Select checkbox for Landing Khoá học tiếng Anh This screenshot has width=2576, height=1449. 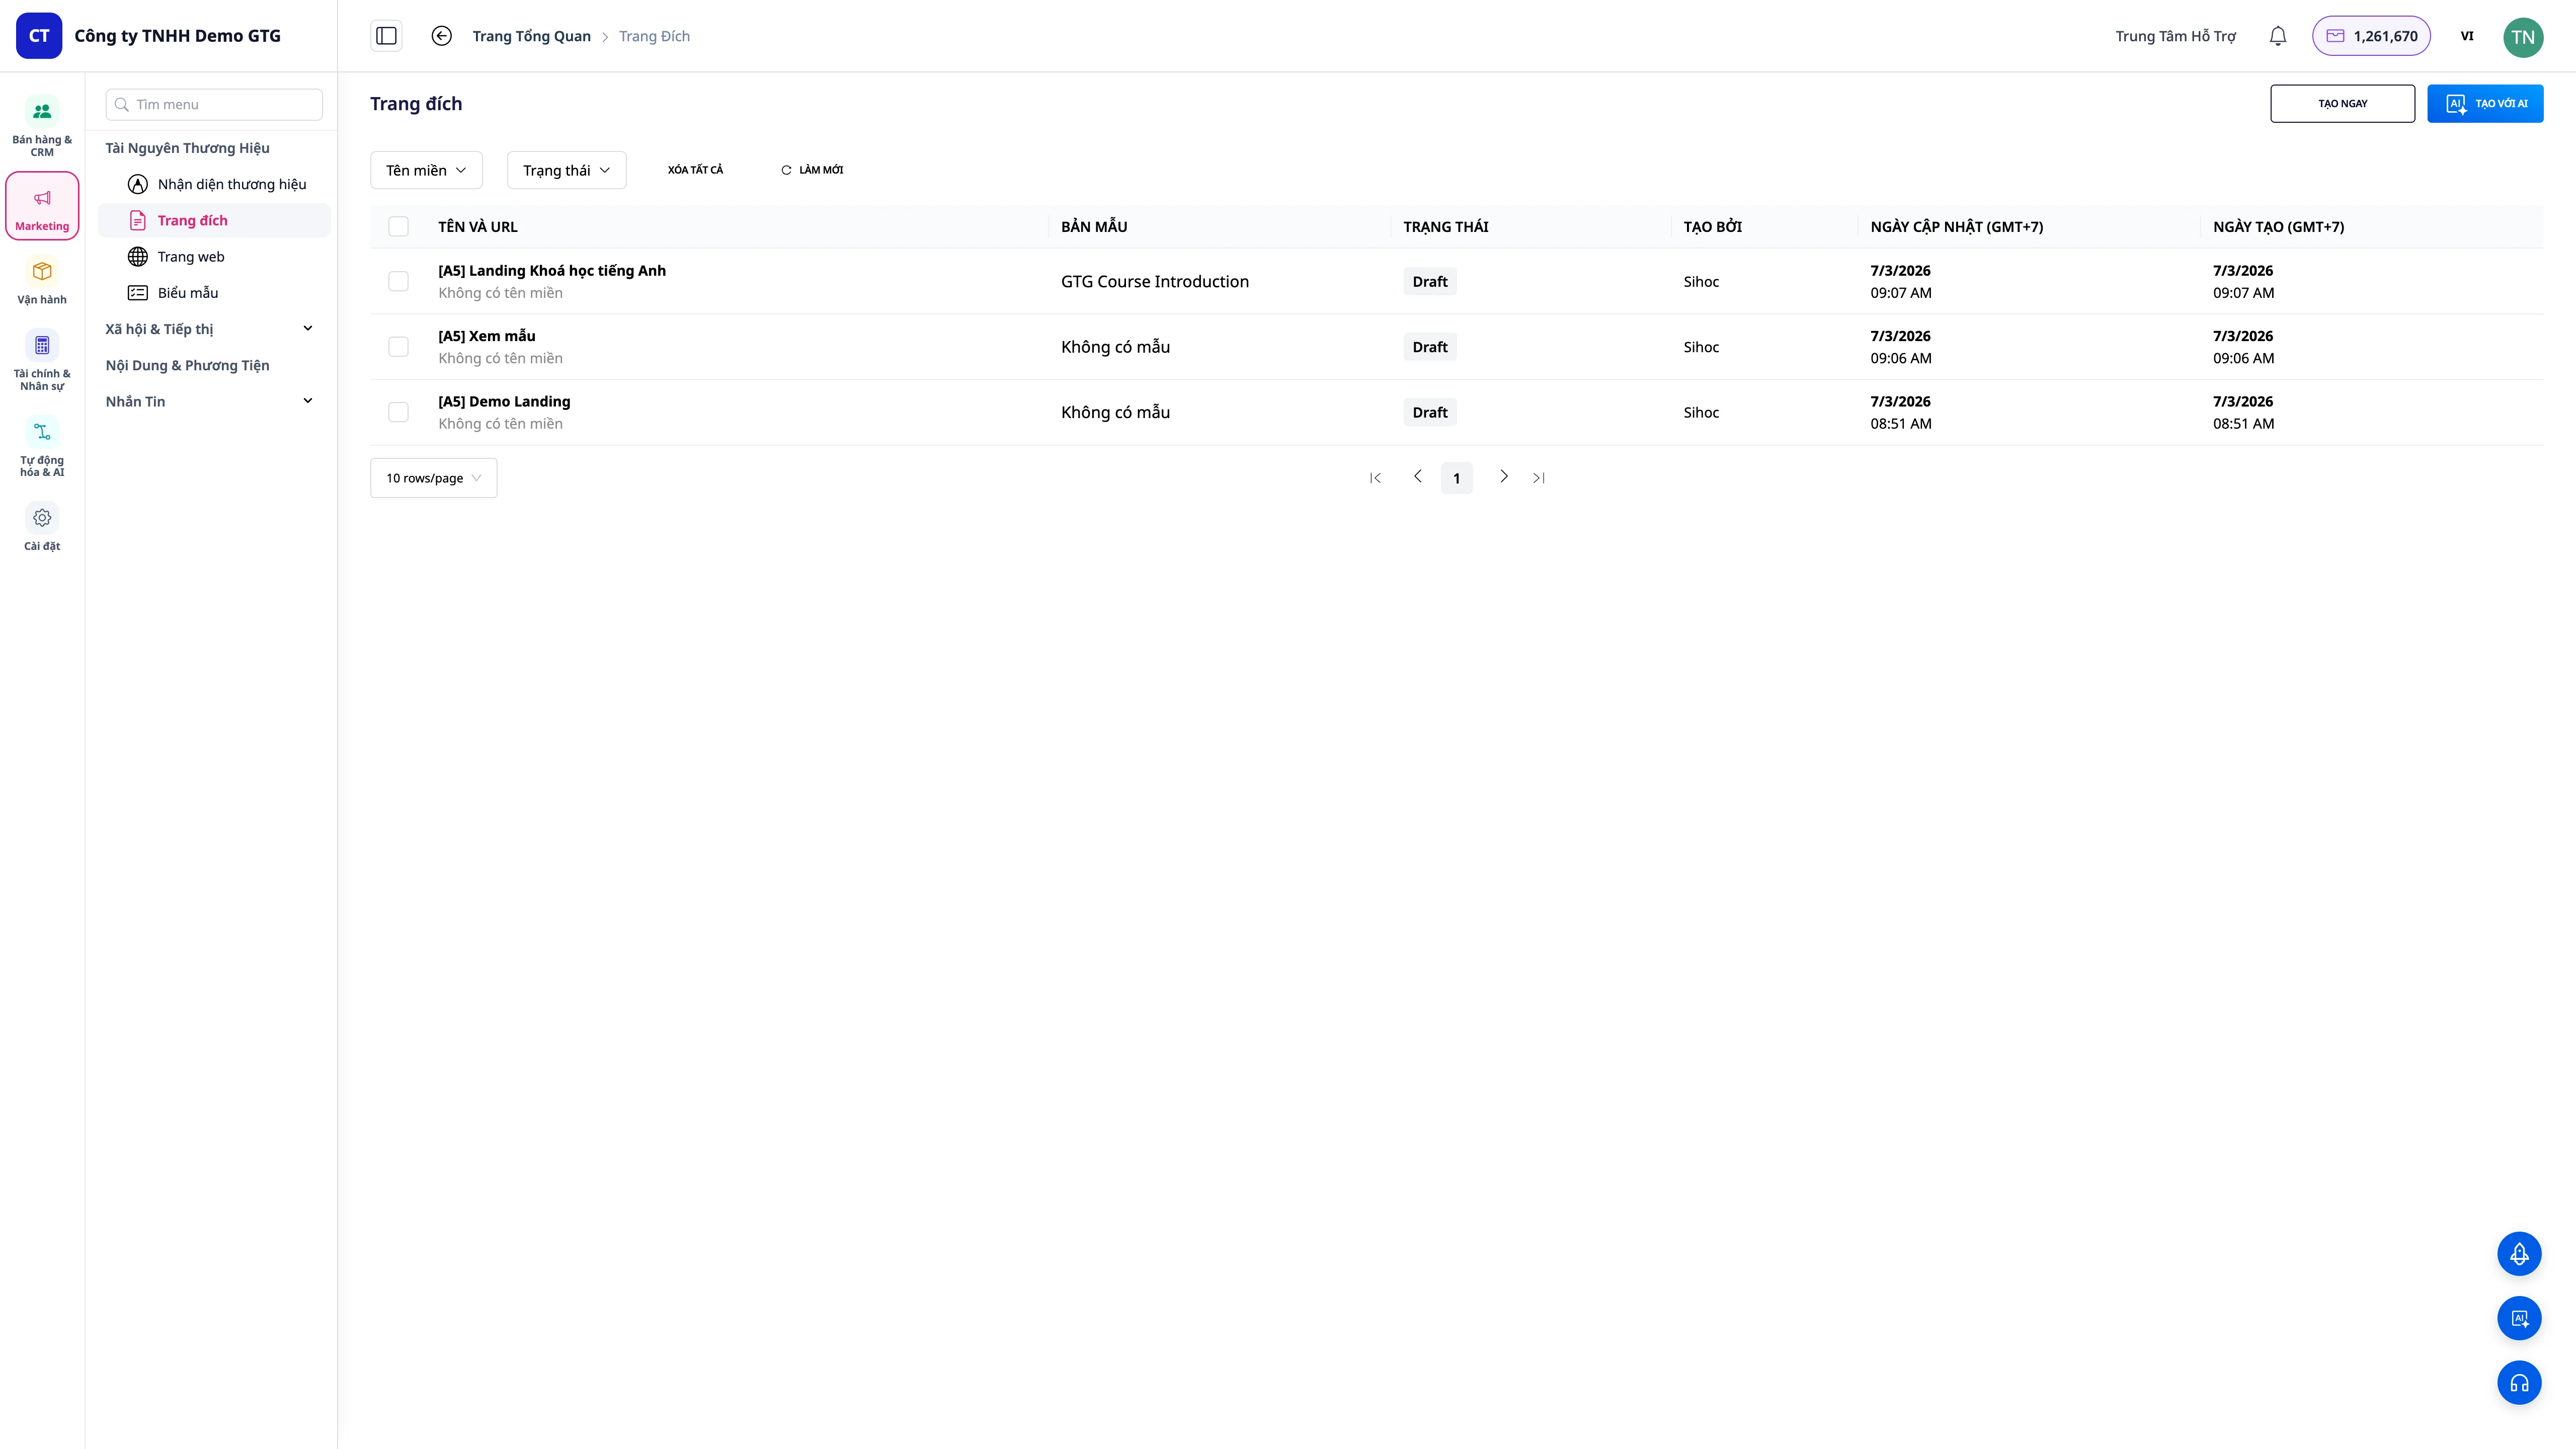click(x=398, y=282)
